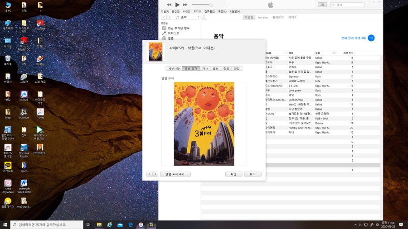The image size is (408, 229).
Task: Click the iTunes play button
Action: pyautogui.click(x=177, y=5)
